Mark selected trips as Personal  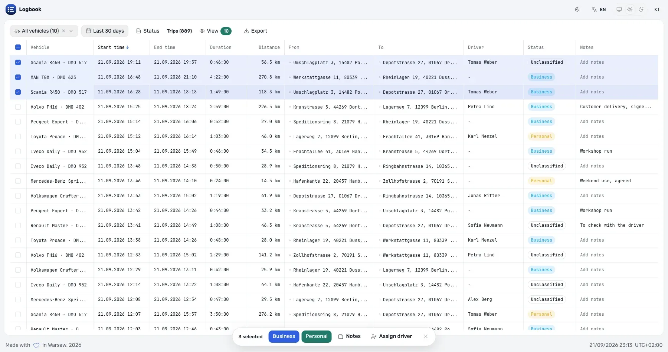pyautogui.click(x=317, y=336)
